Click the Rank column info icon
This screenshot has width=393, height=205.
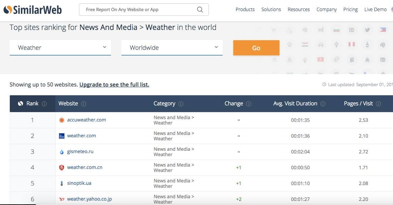click(x=45, y=104)
